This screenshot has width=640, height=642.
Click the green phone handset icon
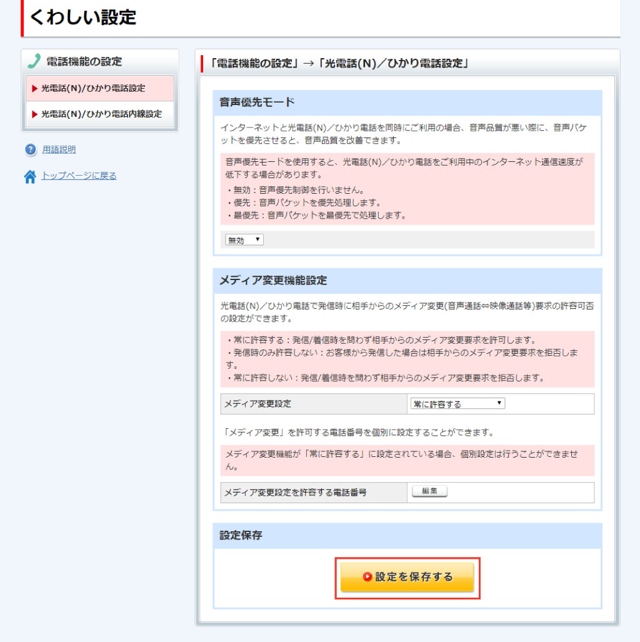34,61
